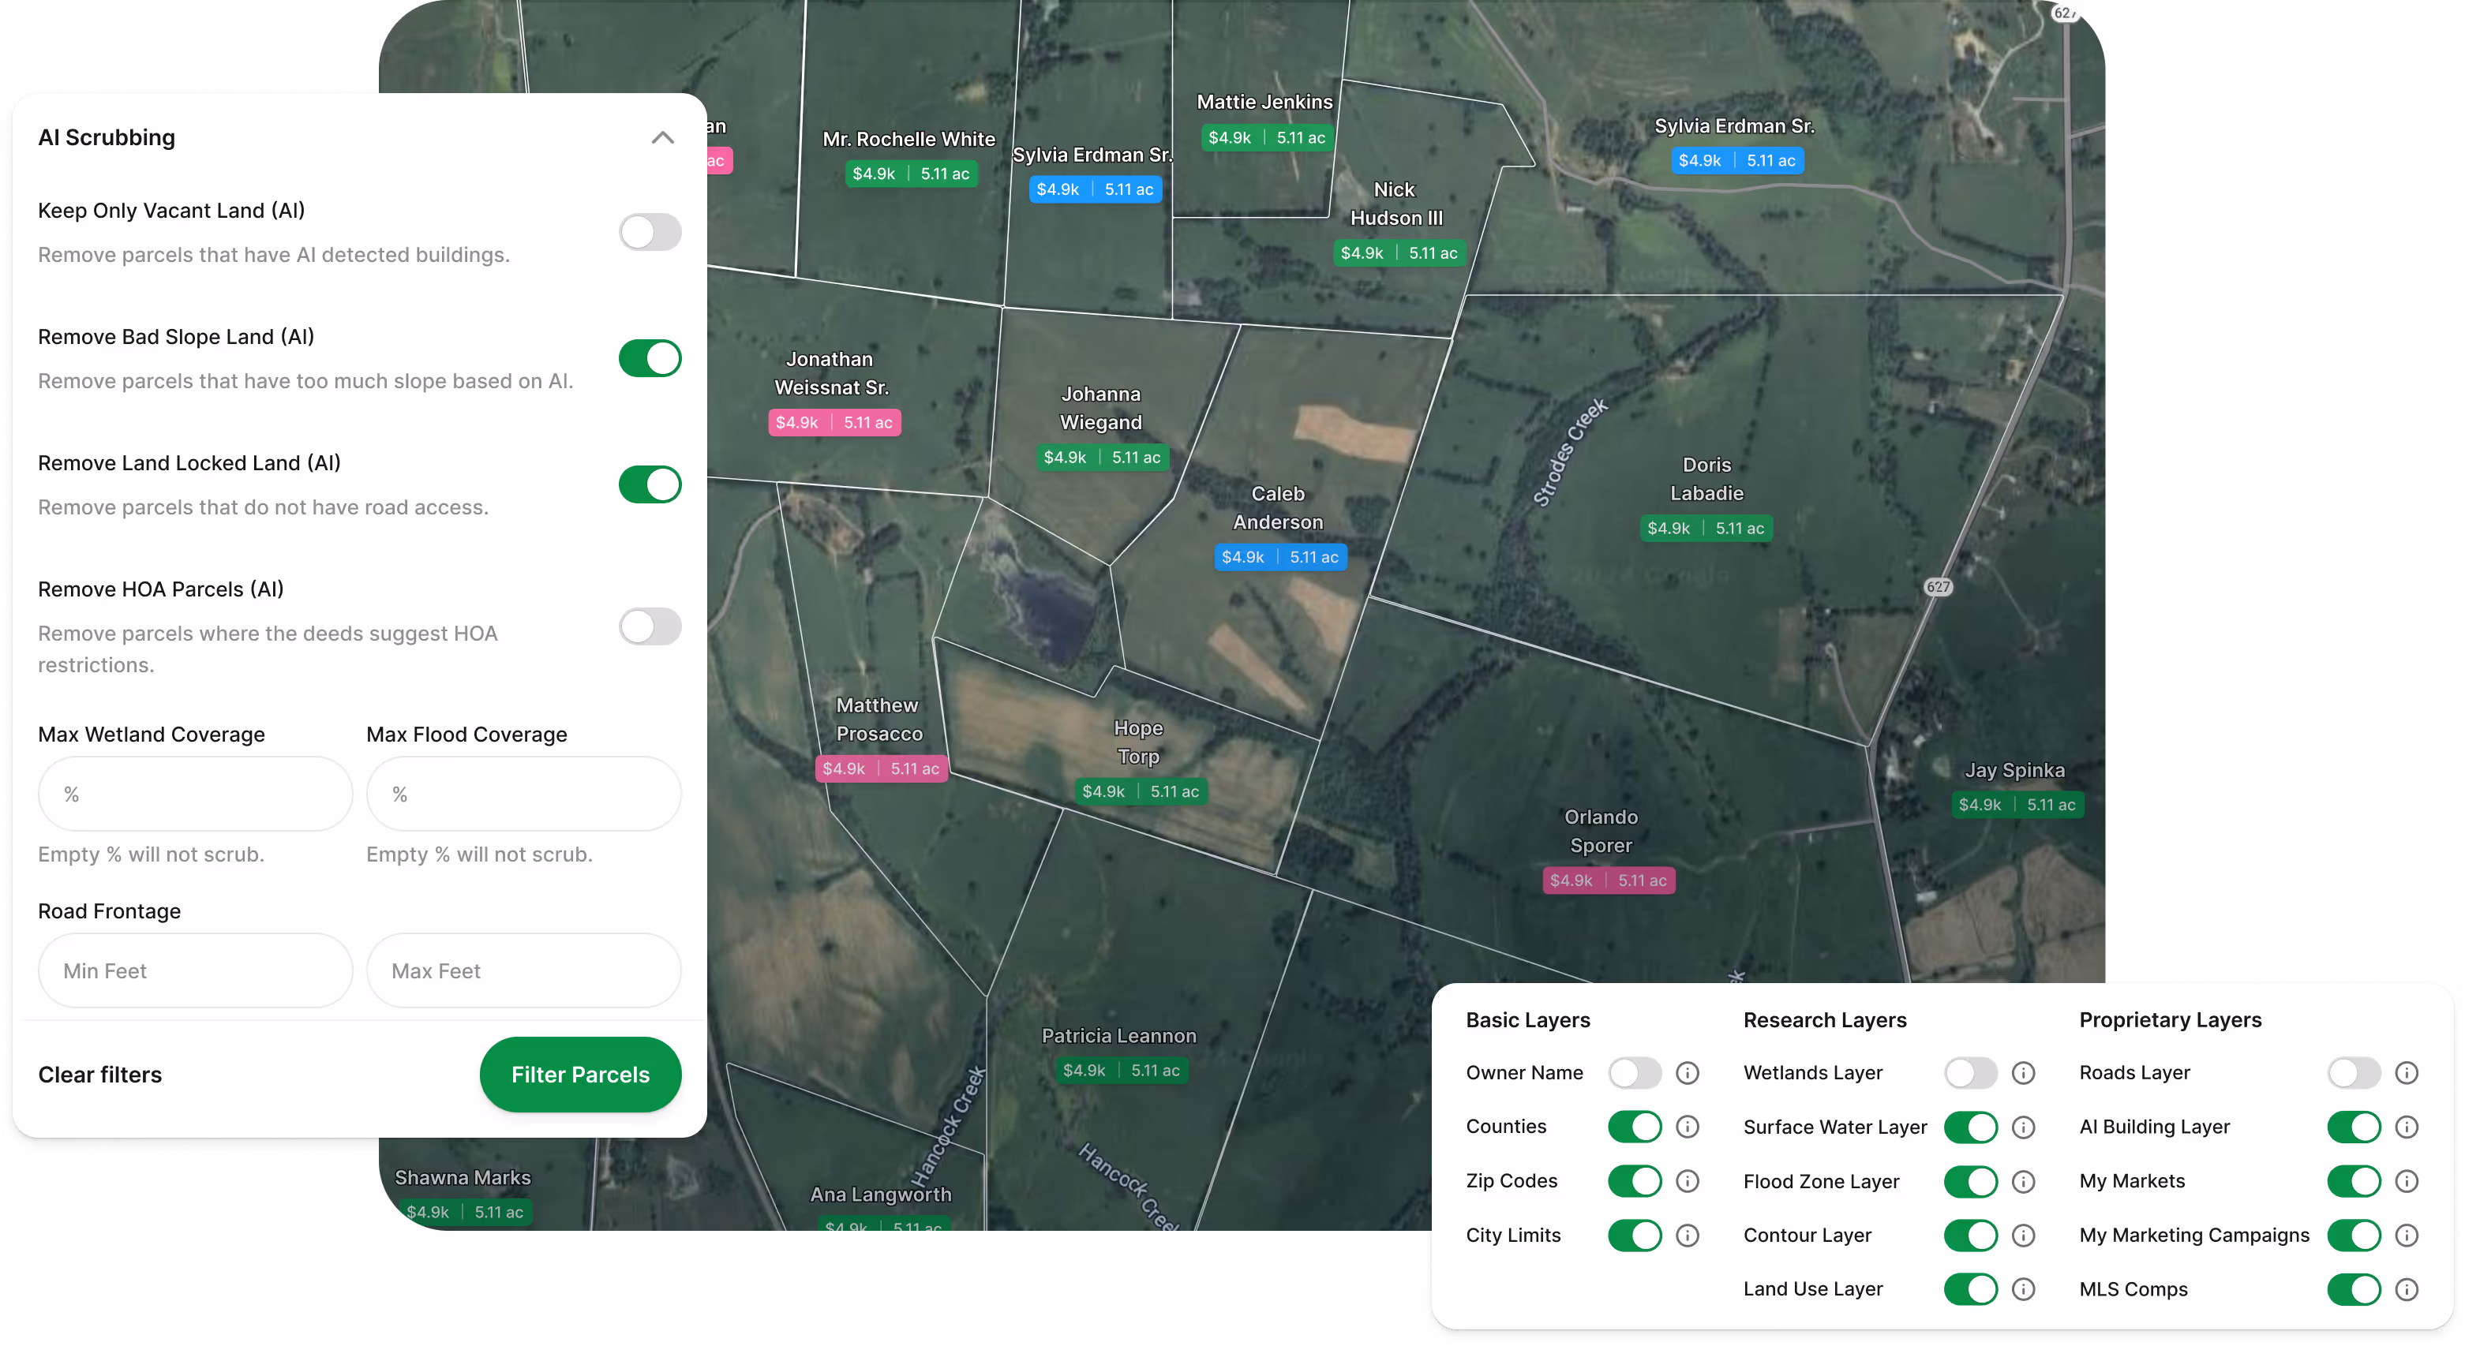Click the Clear filters link
Image resolution: width=2465 pixels, height=1346 pixels.
[99, 1075]
